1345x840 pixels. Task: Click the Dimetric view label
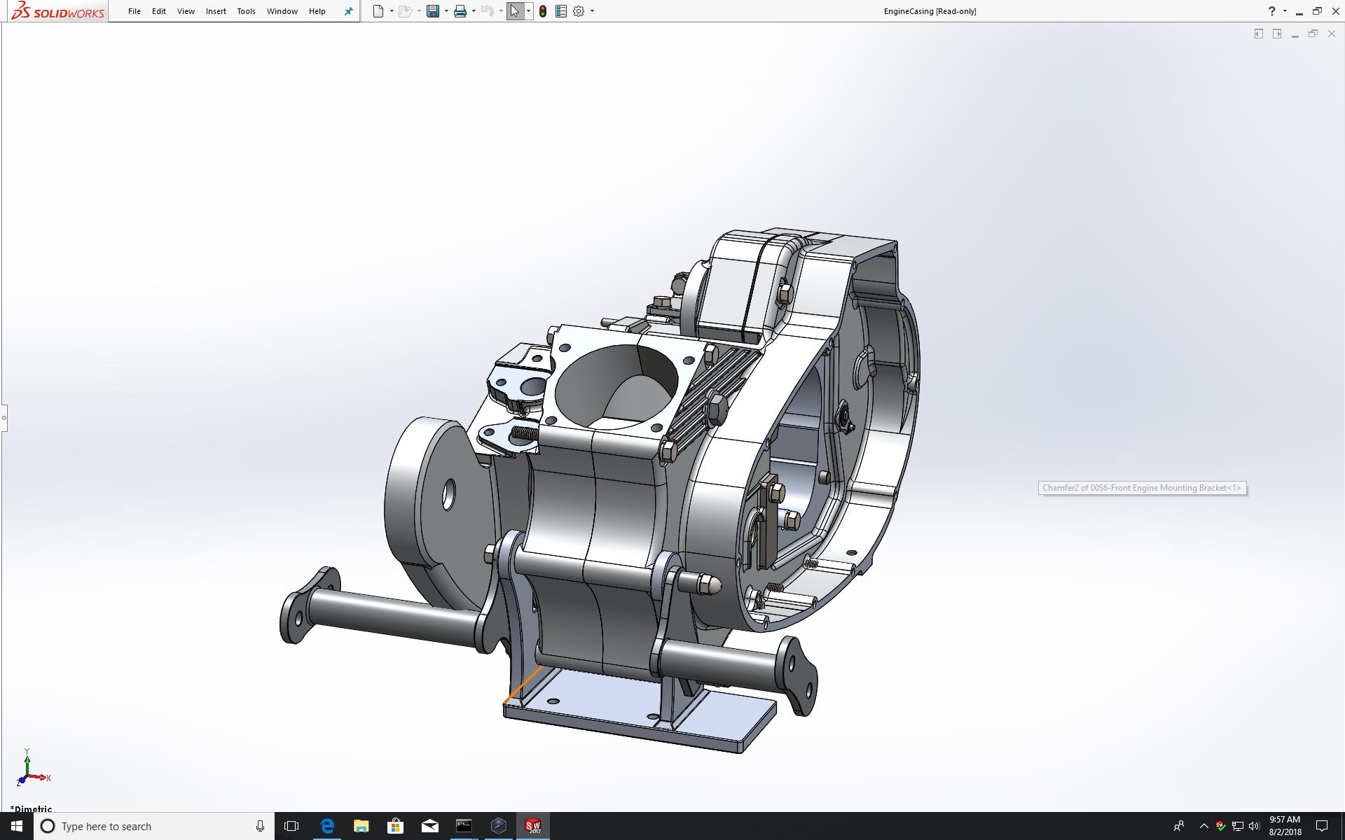pos(32,808)
